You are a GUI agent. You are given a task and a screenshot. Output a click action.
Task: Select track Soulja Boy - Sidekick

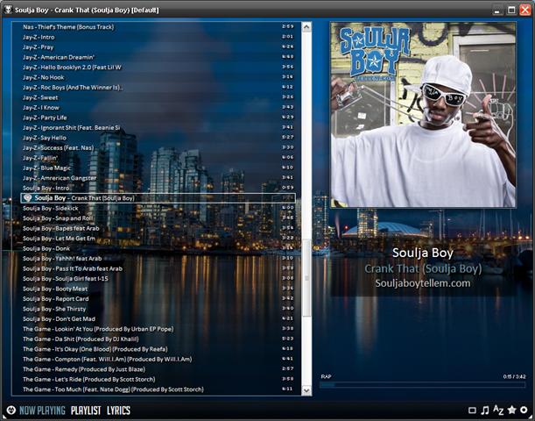pos(158,208)
